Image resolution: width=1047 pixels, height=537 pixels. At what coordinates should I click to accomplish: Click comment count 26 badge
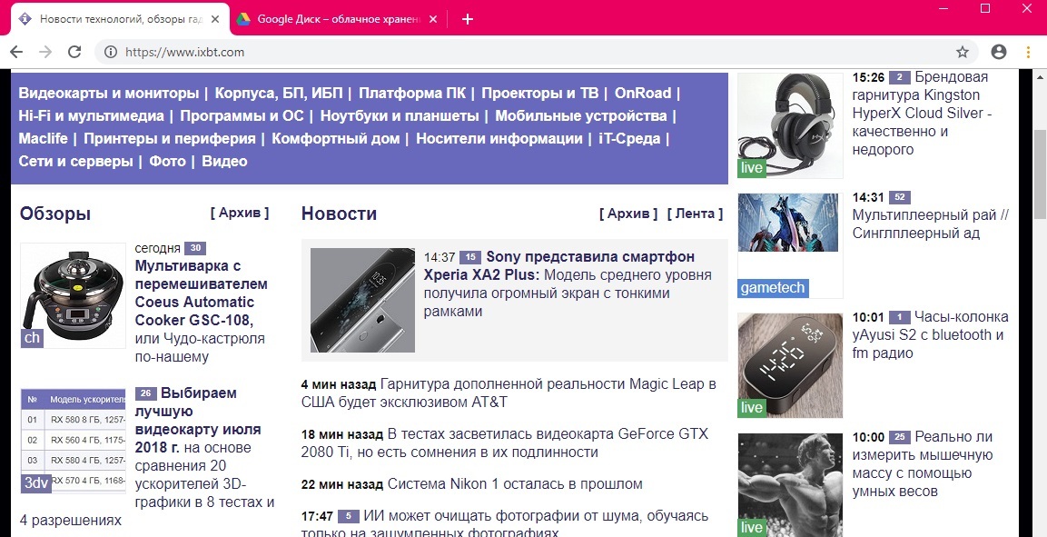(145, 393)
